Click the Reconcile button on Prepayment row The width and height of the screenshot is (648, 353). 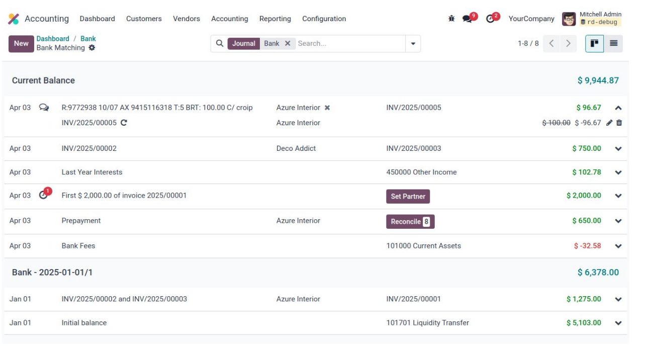pos(410,222)
